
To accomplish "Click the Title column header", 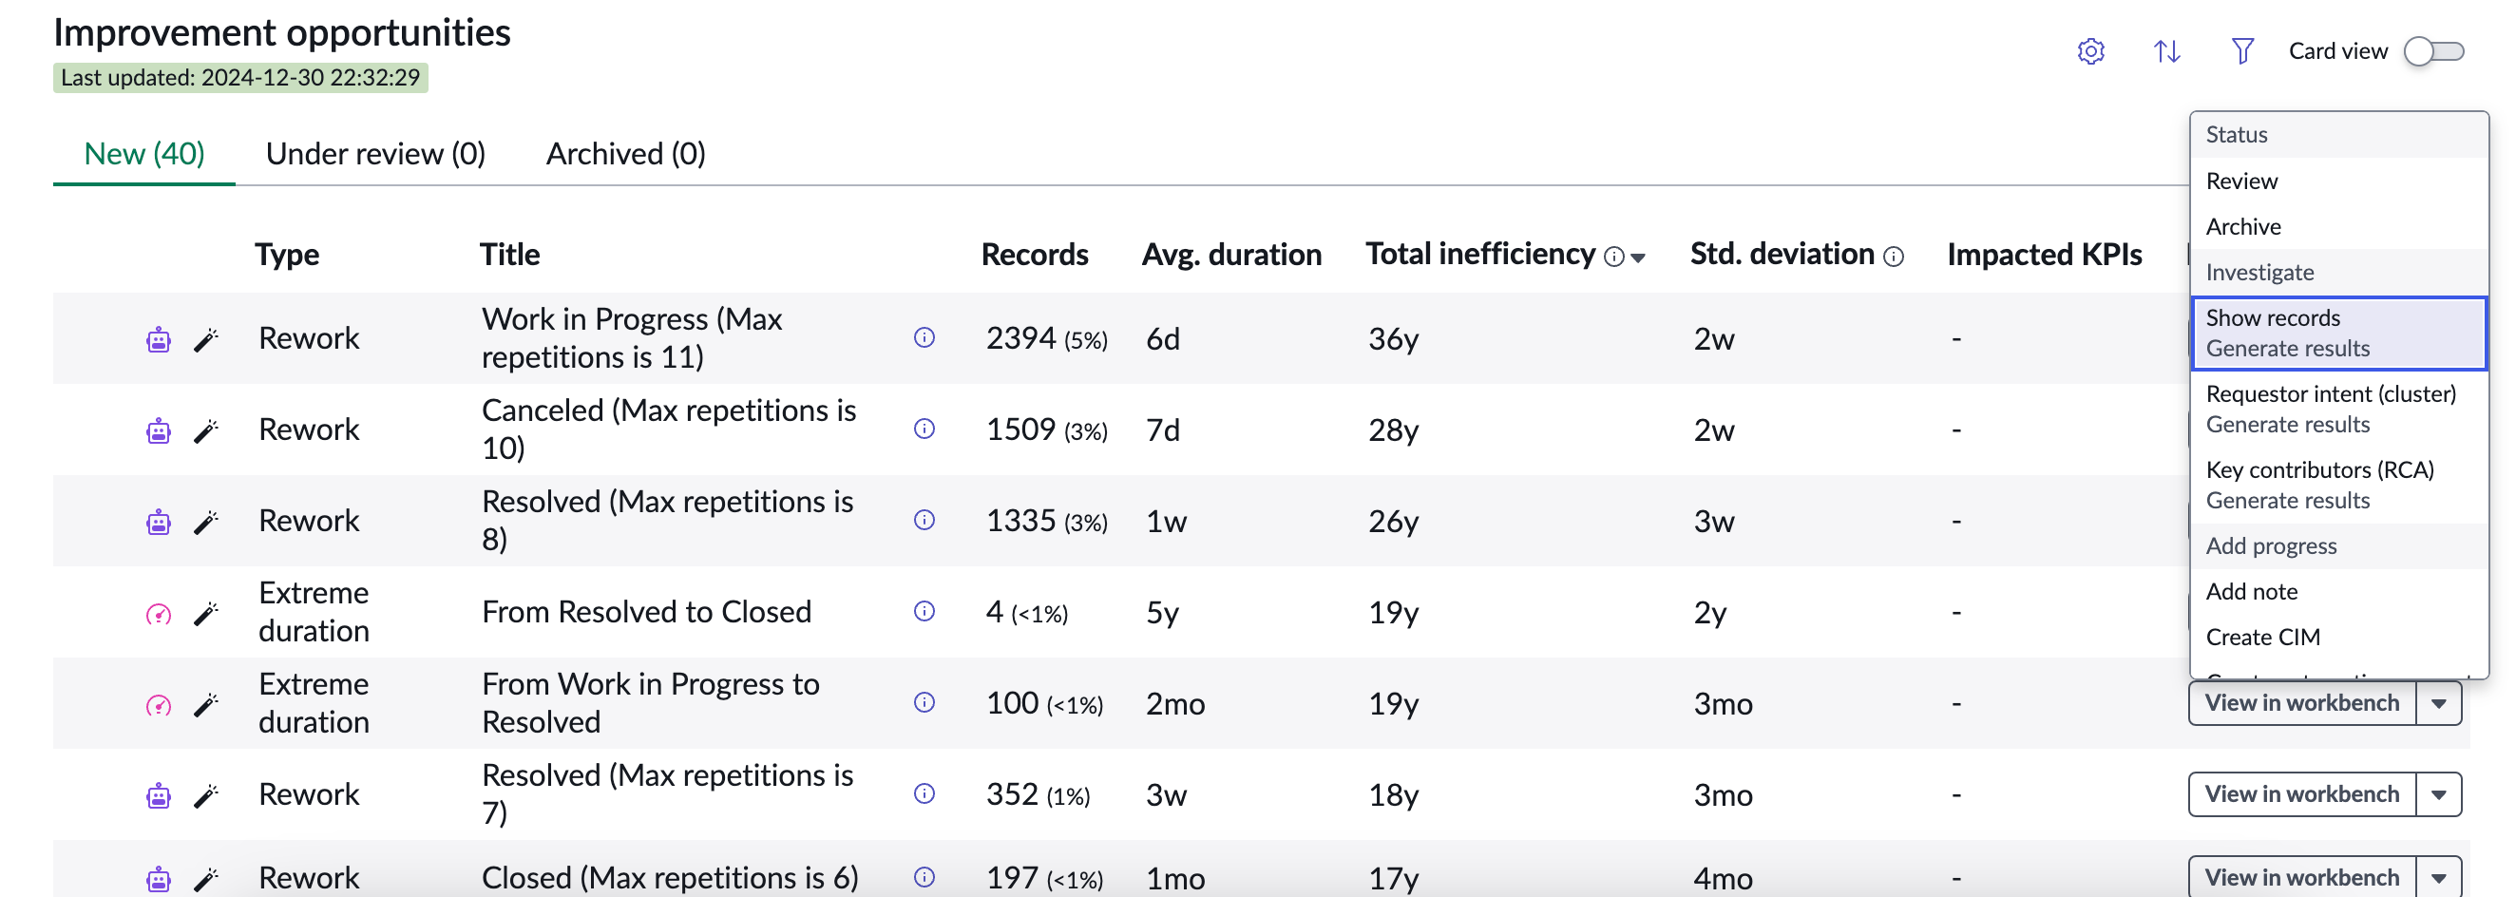I will pyautogui.click(x=509, y=254).
